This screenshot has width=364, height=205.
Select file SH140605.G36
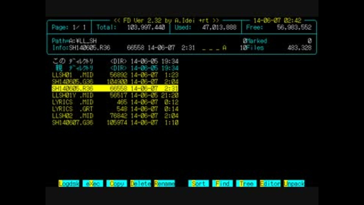(115, 82)
